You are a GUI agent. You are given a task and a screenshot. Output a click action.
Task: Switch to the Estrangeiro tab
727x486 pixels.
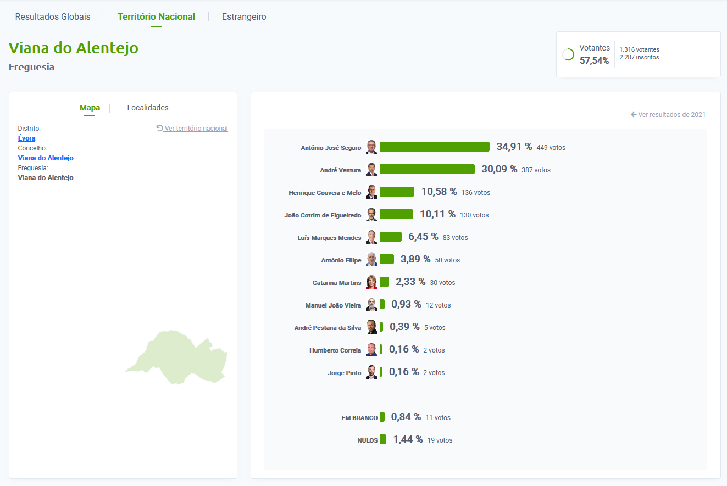(x=244, y=16)
